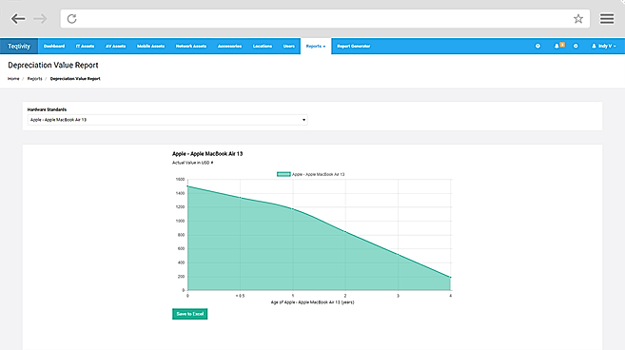
Task: Click the browser address bar
Action: pyautogui.click(x=324, y=19)
